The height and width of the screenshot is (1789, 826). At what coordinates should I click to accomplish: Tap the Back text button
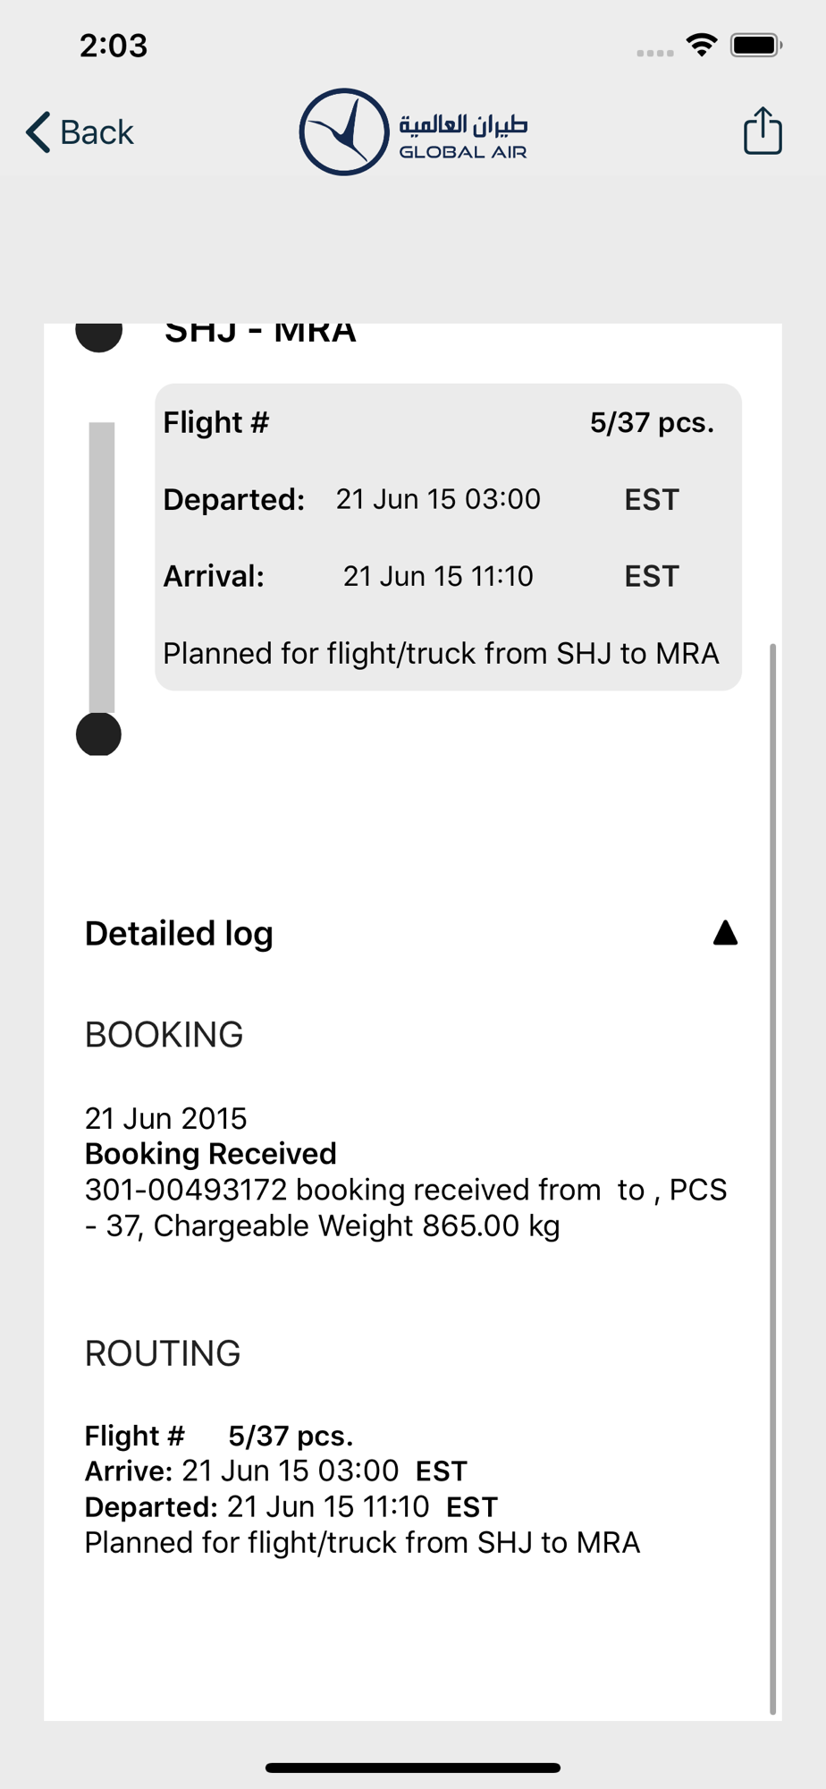[97, 132]
